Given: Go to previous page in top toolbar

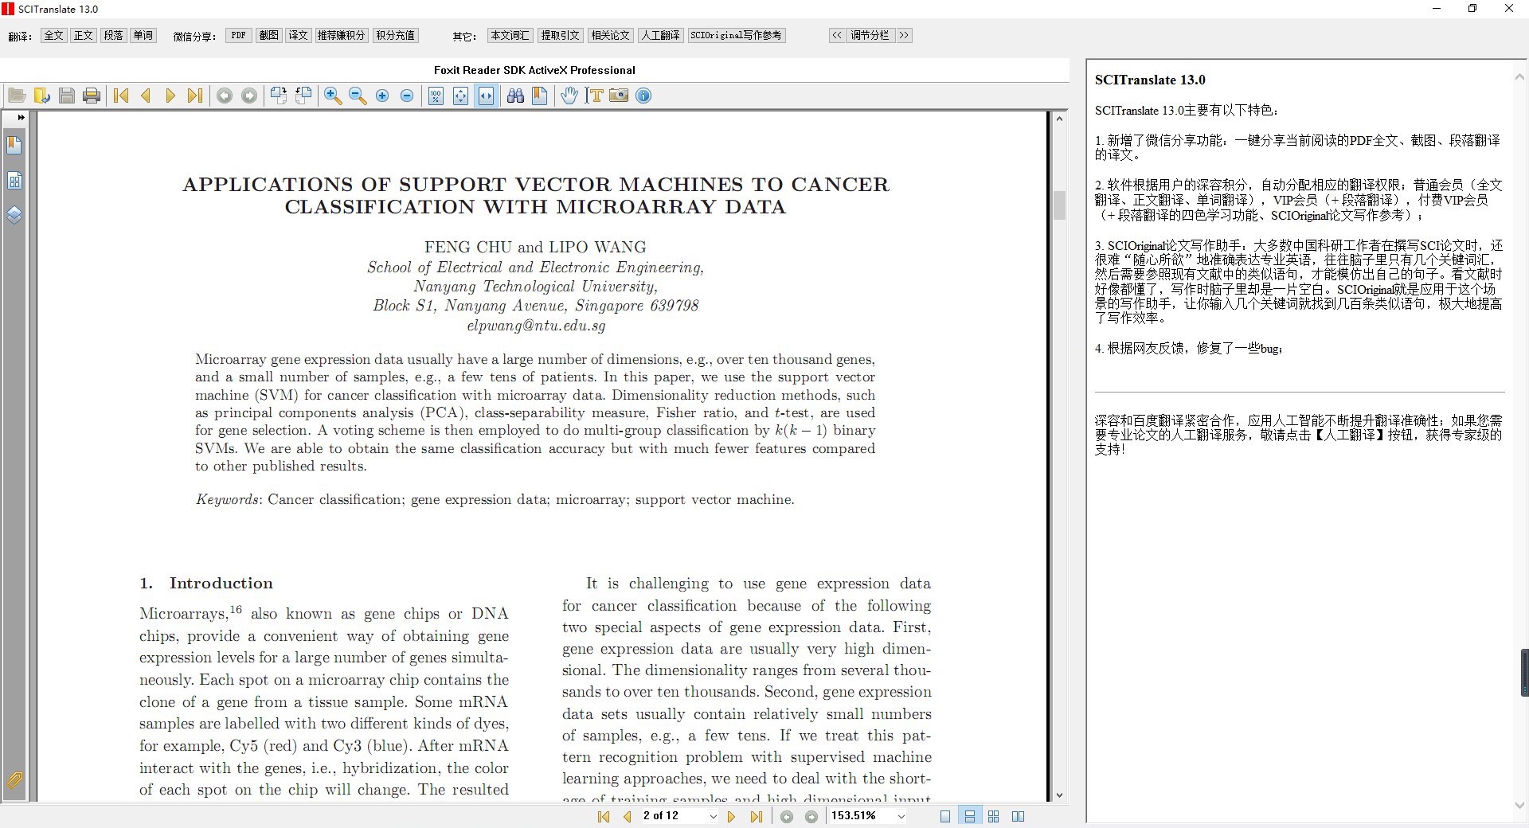Looking at the screenshot, I should coord(146,96).
